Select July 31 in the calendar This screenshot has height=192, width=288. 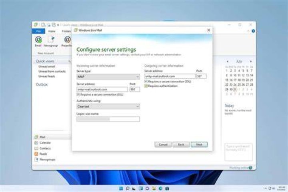pos(235,89)
